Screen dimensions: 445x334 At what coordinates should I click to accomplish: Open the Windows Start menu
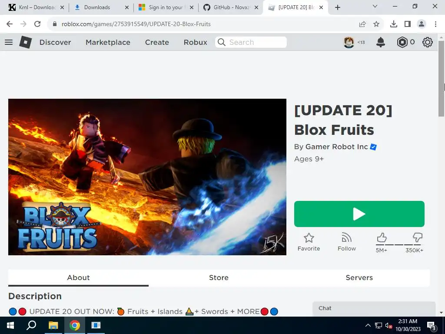pyautogui.click(x=10, y=325)
